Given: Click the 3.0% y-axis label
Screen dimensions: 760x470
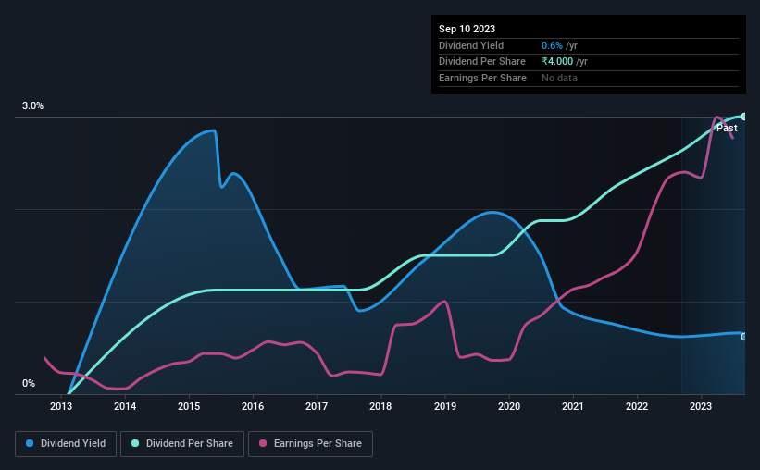Looking at the screenshot, I should click(32, 106).
